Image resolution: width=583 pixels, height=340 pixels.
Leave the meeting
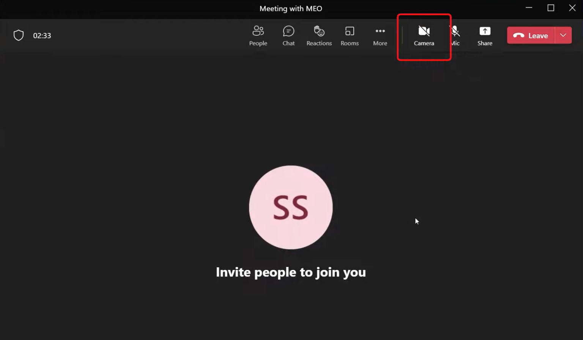[x=531, y=35]
